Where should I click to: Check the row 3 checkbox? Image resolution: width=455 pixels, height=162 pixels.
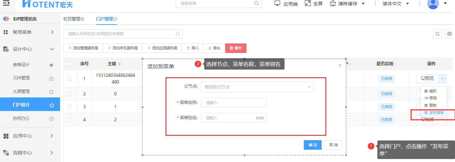(x=69, y=107)
